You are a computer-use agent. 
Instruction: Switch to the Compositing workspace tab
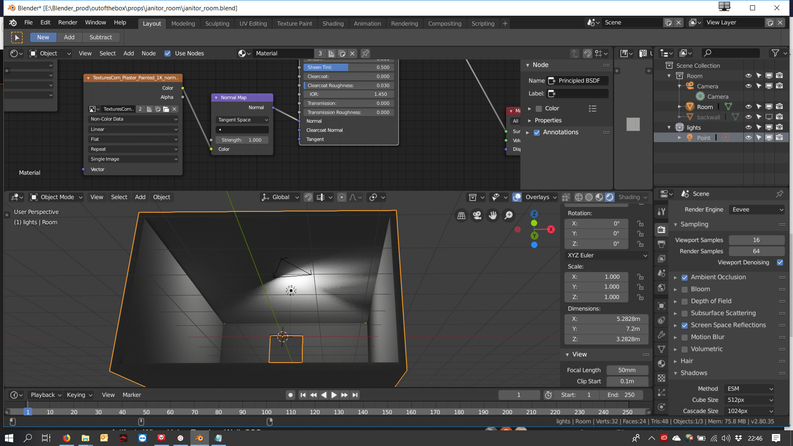(x=444, y=24)
